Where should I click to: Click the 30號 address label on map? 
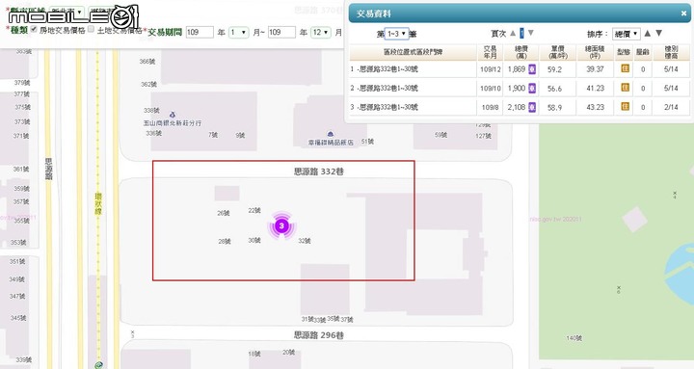tap(254, 240)
